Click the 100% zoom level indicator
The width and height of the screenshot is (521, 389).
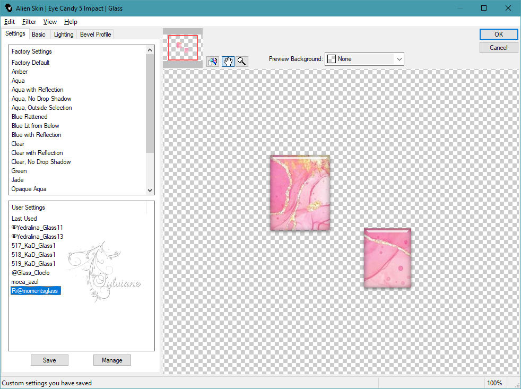tap(494, 383)
